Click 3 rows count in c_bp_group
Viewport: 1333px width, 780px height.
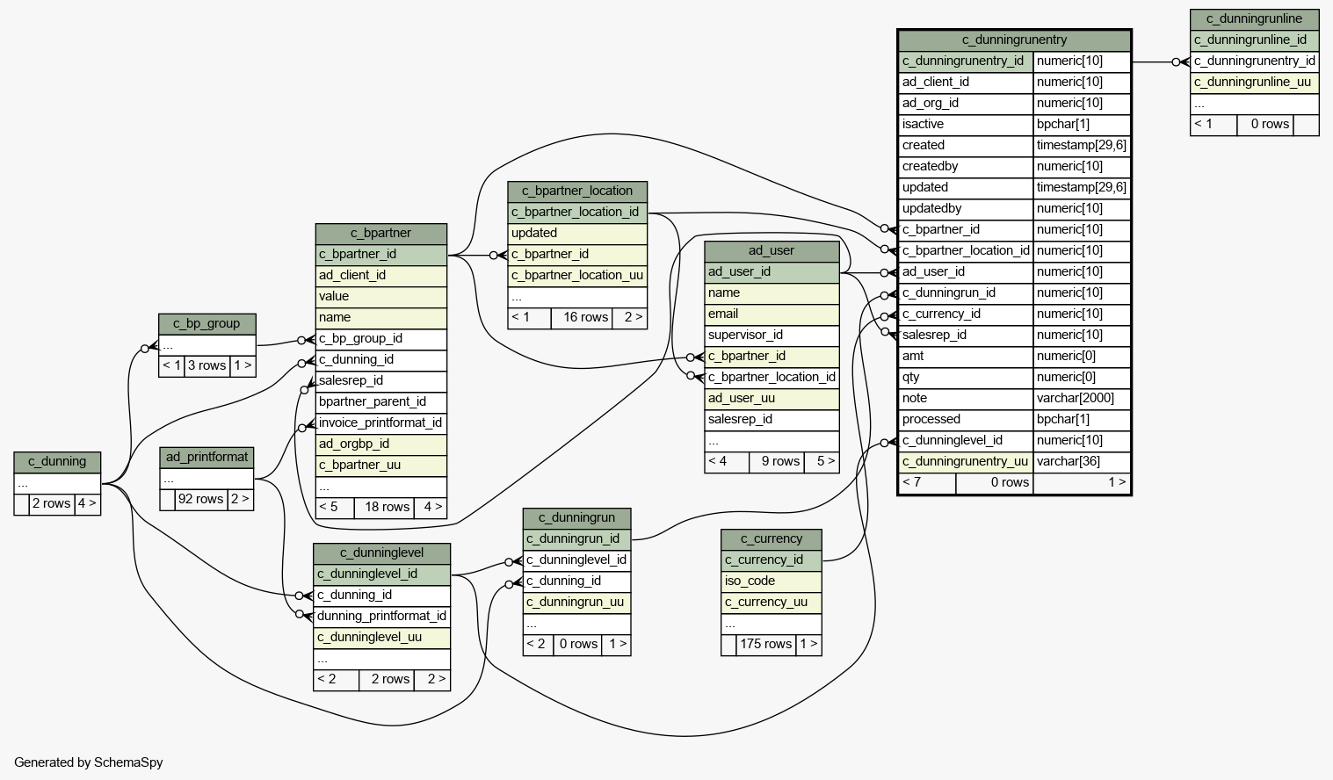coord(206,365)
